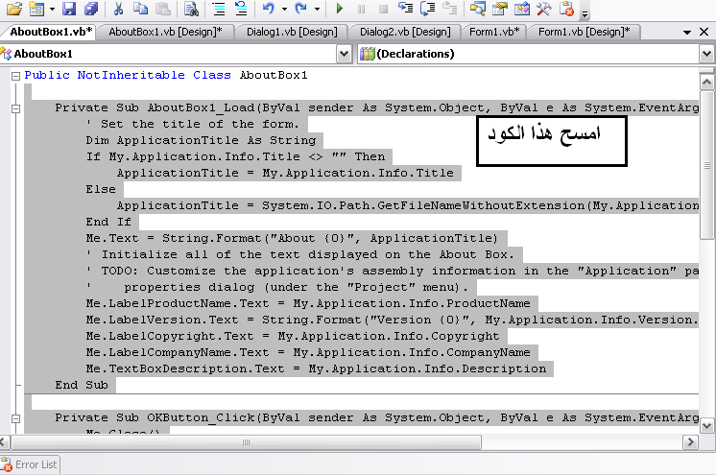Expand the (Declarations) method dropdown

click(x=706, y=55)
